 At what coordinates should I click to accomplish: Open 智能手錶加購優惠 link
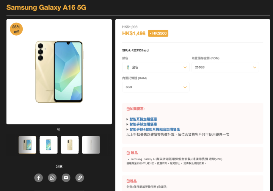coord(143,124)
